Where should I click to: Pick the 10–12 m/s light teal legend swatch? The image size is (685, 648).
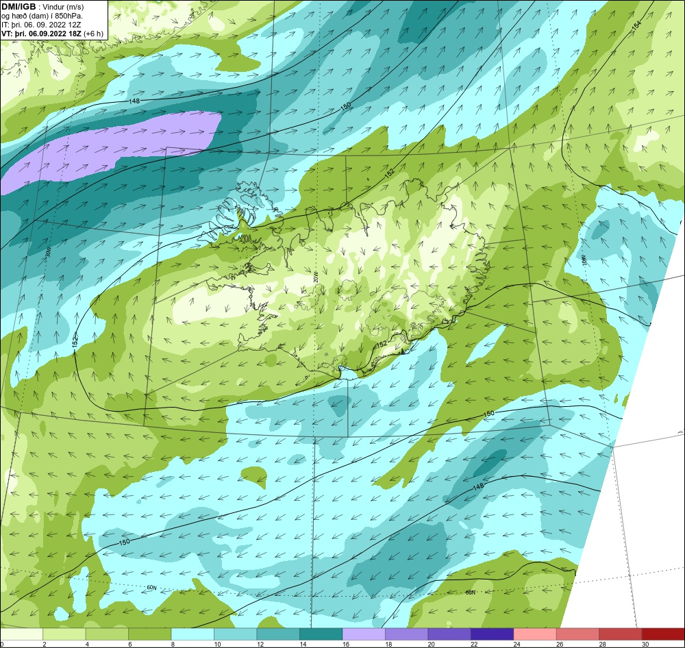(x=236, y=634)
